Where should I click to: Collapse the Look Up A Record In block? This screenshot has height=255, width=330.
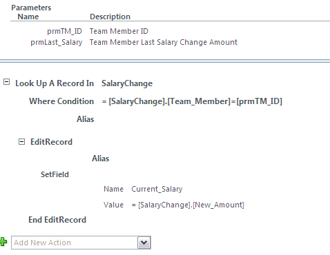click(x=6, y=82)
